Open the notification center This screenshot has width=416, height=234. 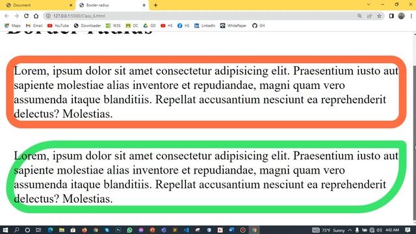[x=408, y=230]
